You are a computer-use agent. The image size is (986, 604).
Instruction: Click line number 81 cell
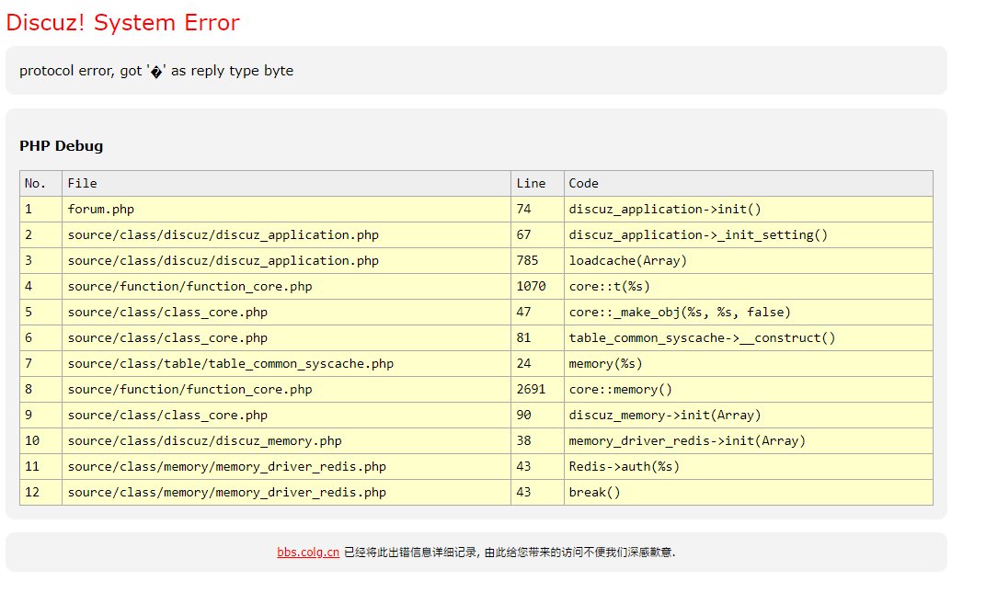[x=537, y=338]
